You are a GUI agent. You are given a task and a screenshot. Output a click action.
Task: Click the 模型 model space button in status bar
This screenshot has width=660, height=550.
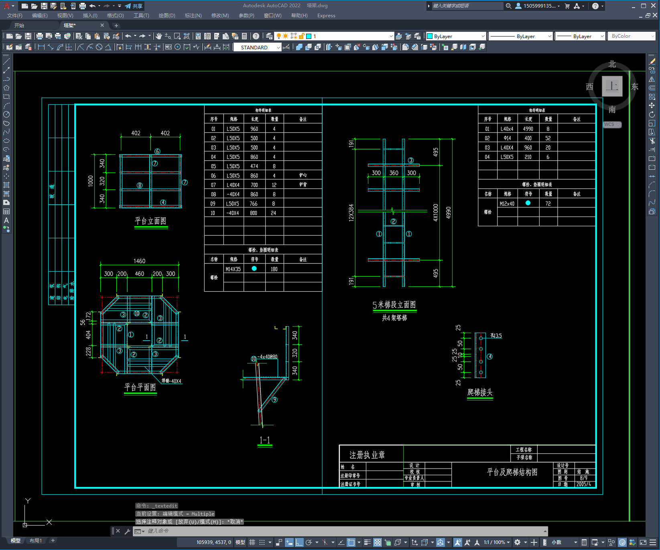point(240,542)
